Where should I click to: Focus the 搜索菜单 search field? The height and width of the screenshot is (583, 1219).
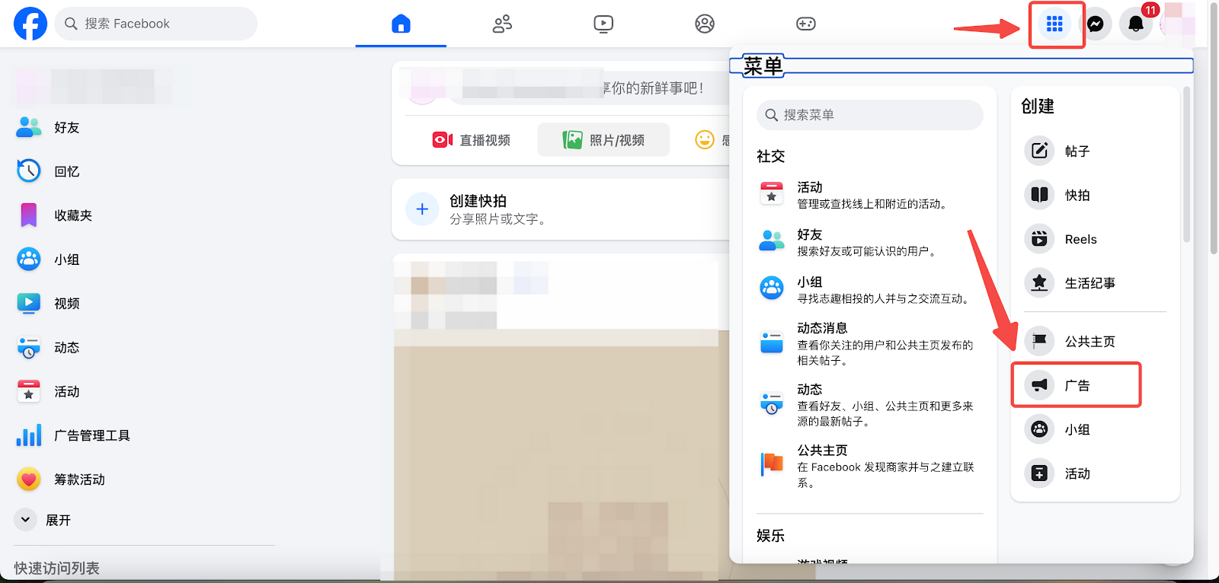coord(870,115)
